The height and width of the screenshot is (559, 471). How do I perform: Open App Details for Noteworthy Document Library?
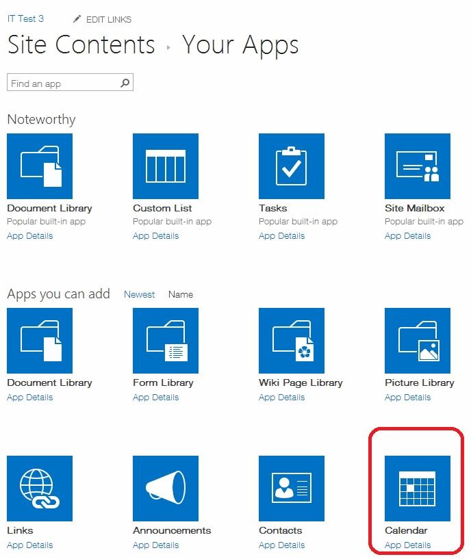pyautogui.click(x=29, y=236)
